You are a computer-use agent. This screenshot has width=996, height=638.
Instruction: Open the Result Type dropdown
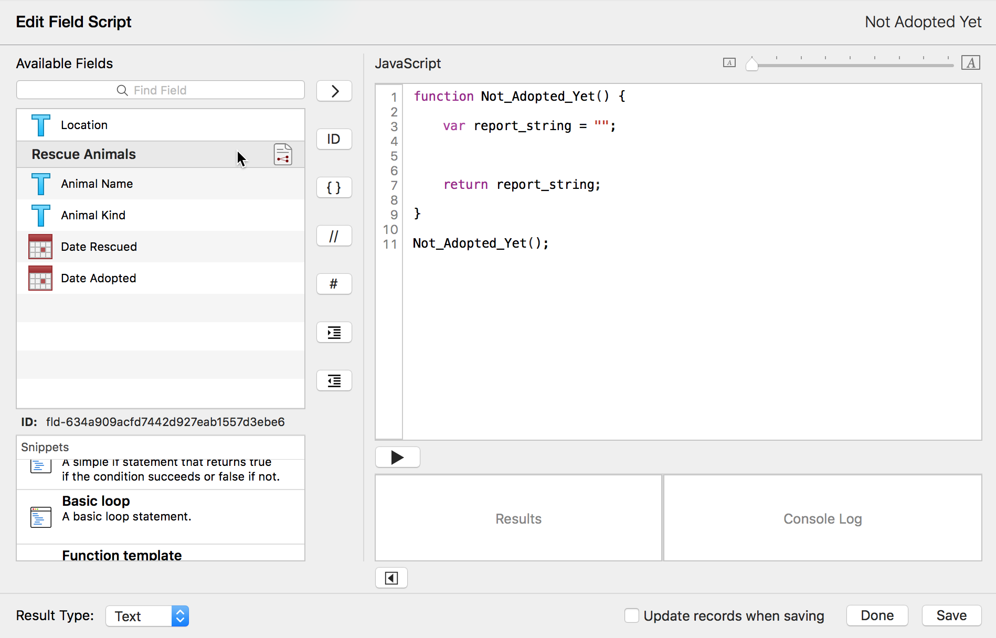(147, 616)
